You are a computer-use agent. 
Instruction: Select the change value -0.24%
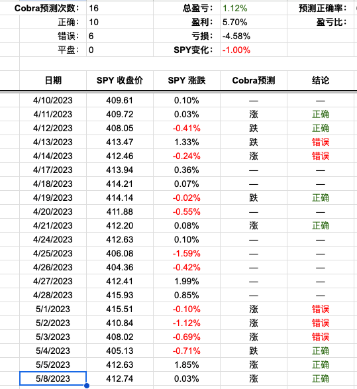tap(187, 156)
